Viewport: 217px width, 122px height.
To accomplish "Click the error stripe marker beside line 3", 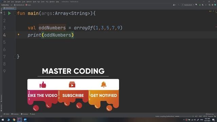I will 216,27.
